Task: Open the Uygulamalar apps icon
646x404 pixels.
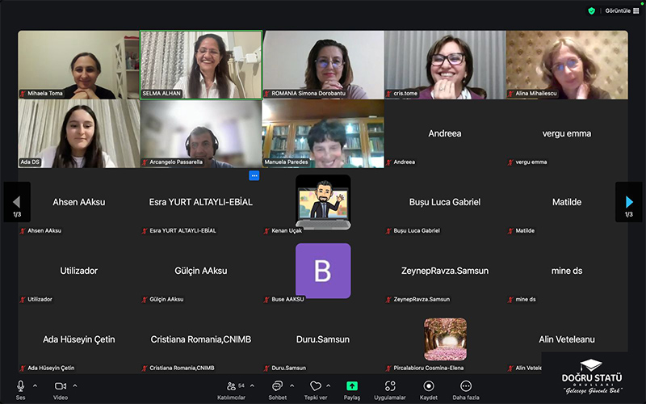Action: (390, 386)
